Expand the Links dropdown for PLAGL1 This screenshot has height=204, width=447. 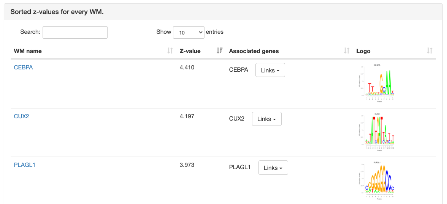[x=273, y=168]
